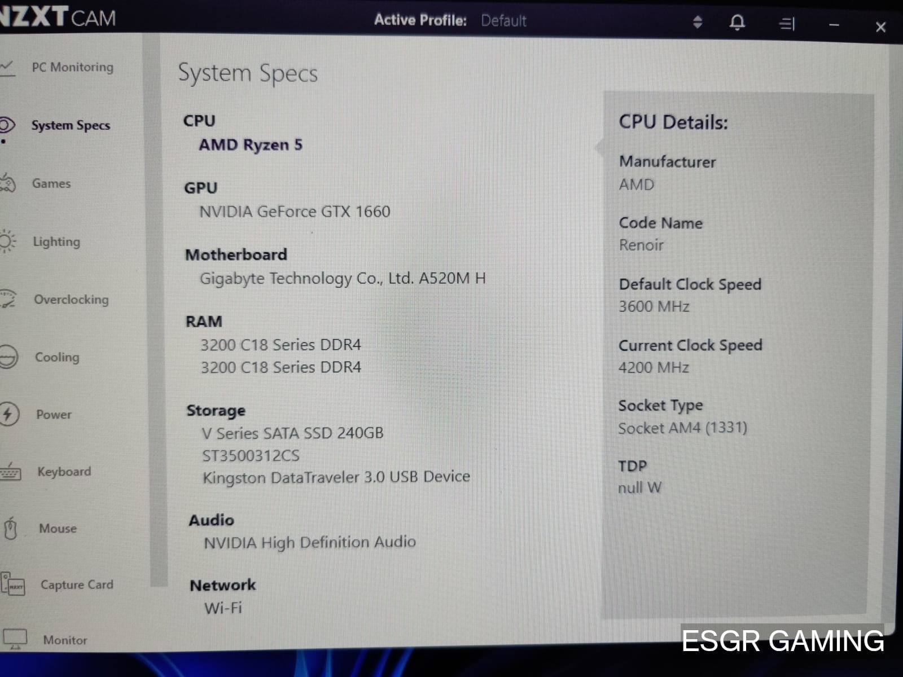Click the CPU Details heading

[x=673, y=122]
